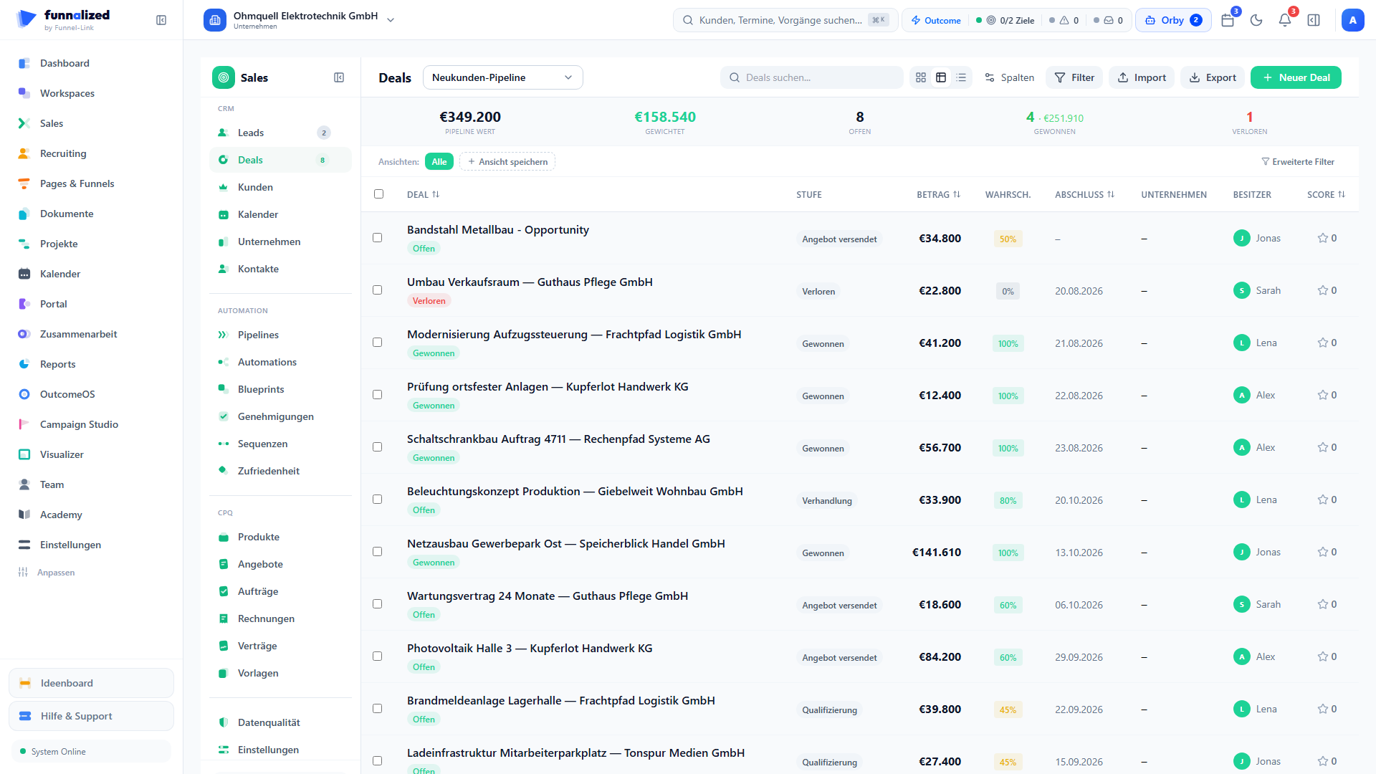Open Filter options
The image size is (1376, 774).
click(x=1074, y=77)
